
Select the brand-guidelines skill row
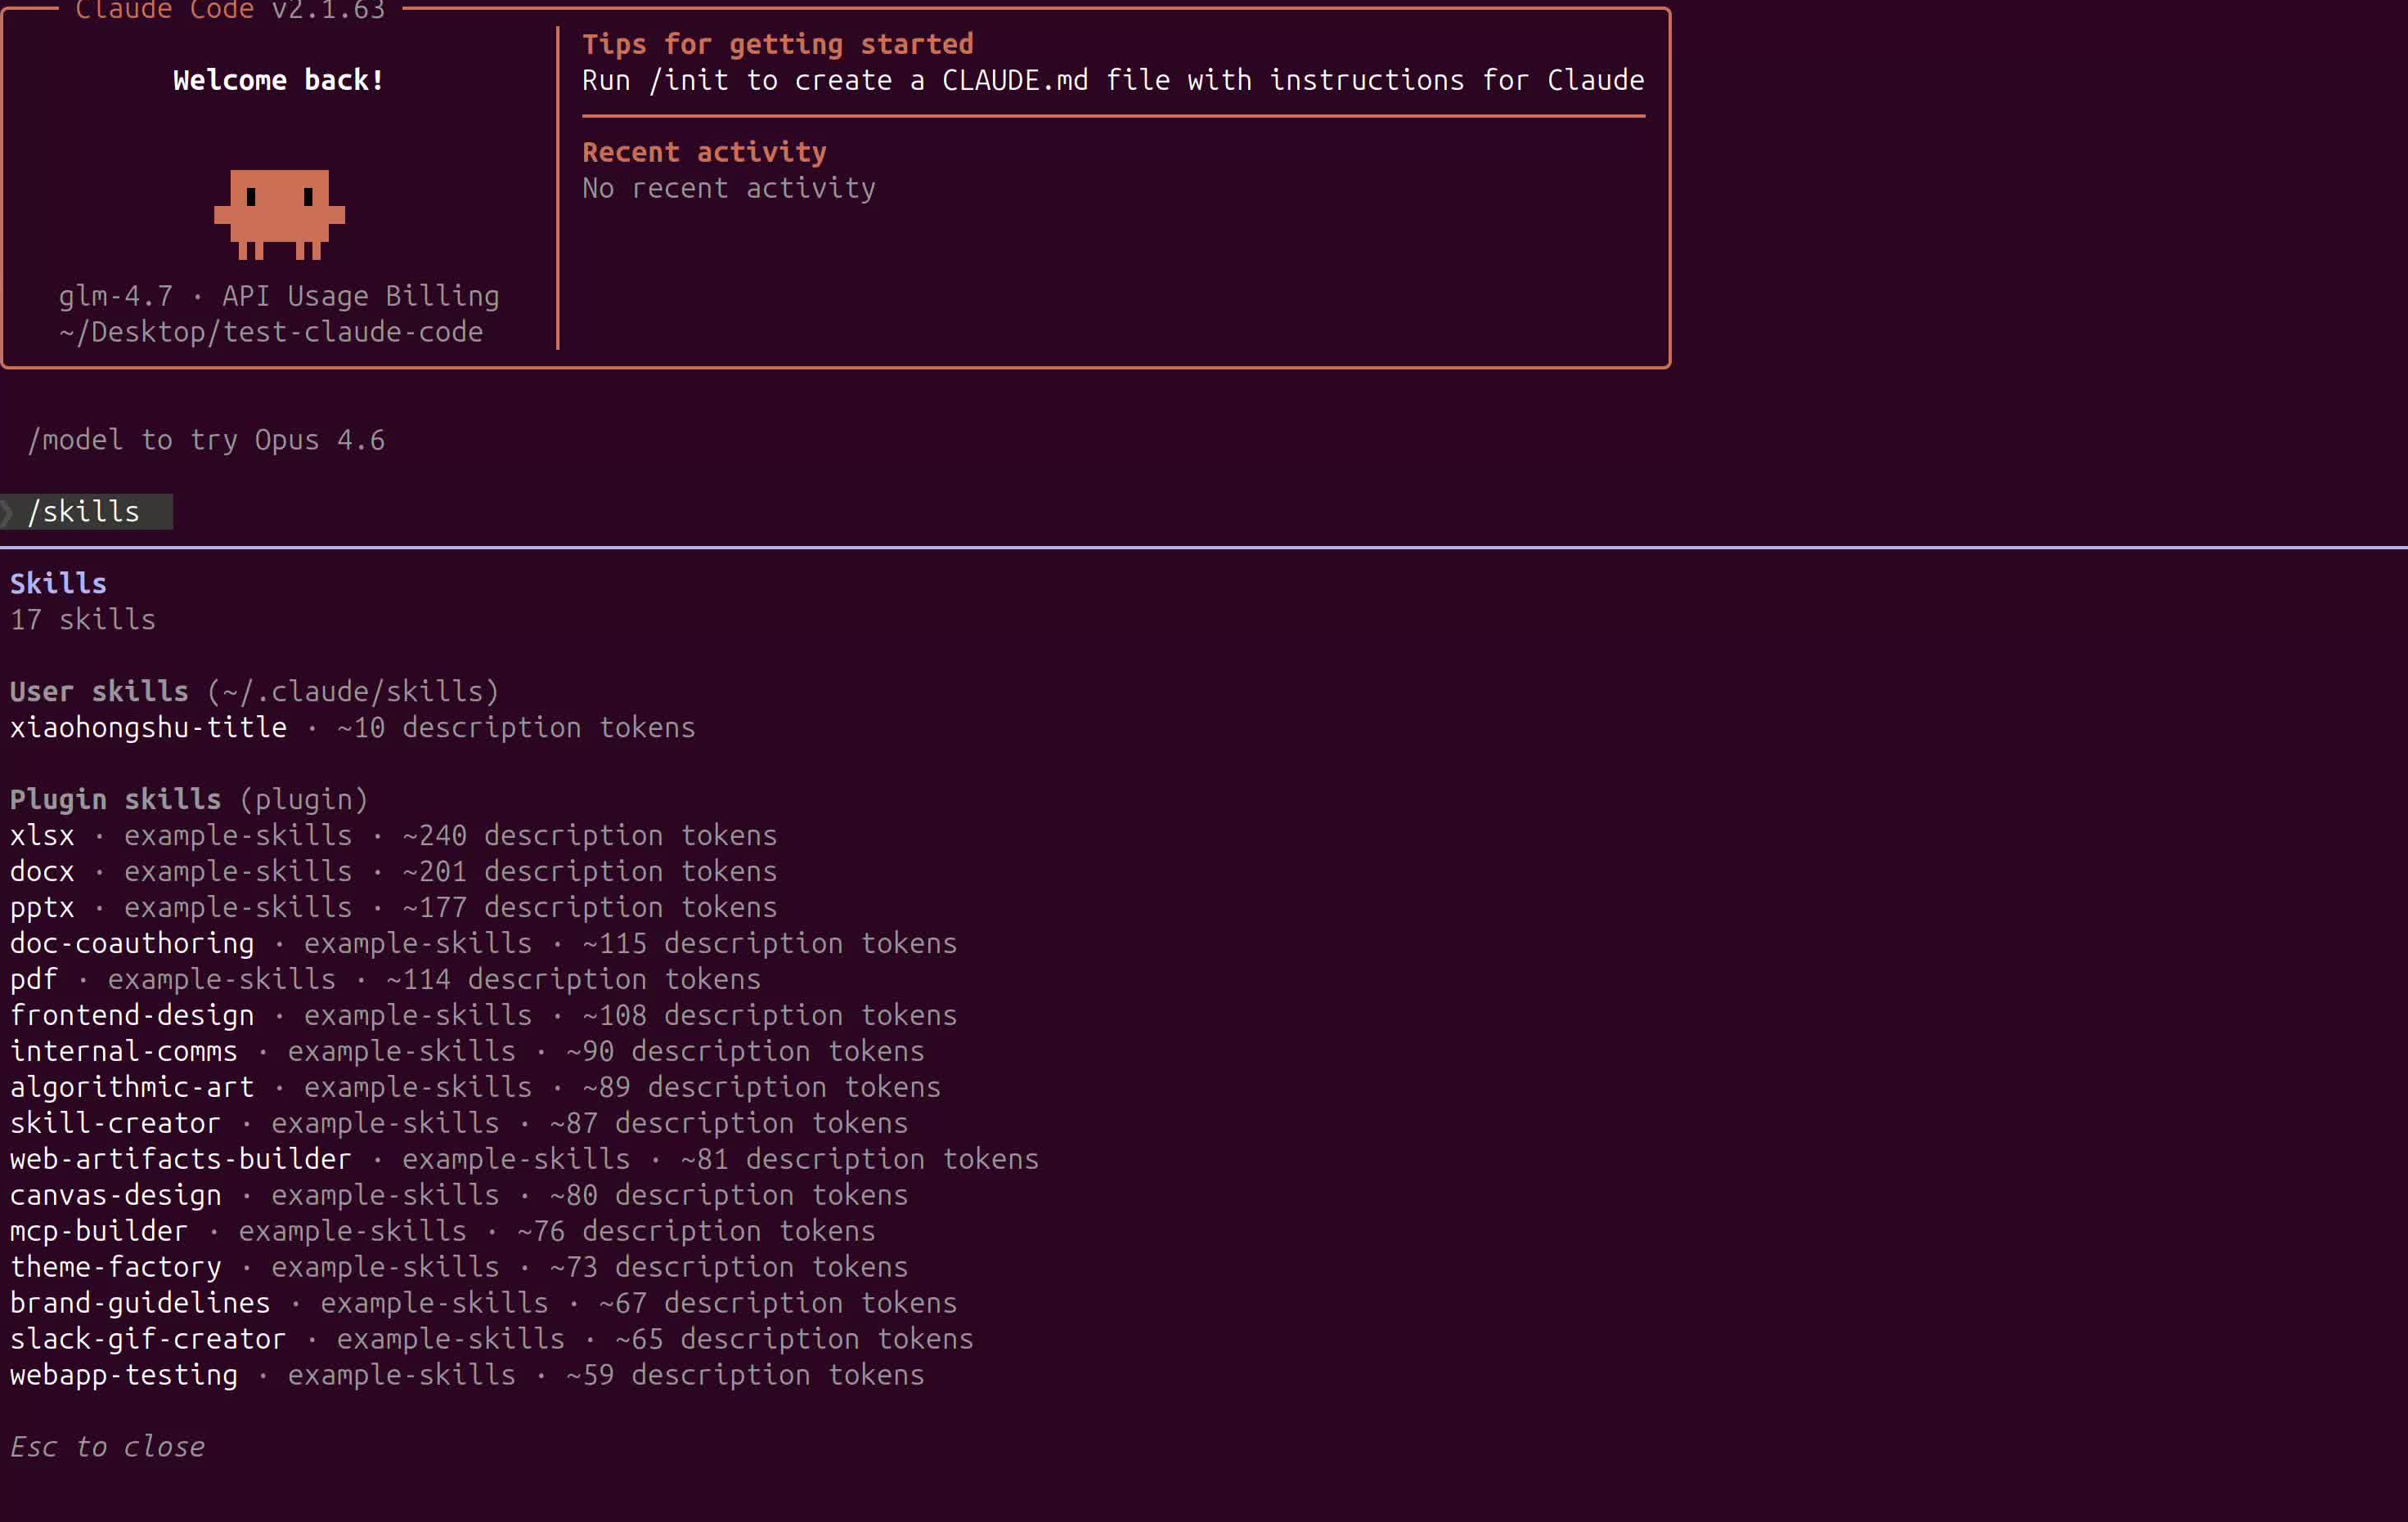click(x=484, y=1303)
